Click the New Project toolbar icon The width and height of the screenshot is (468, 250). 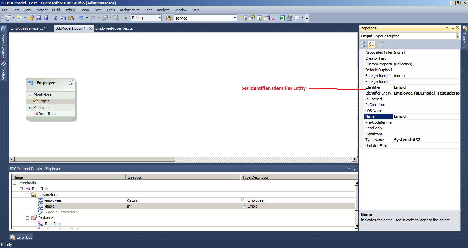coord(8,18)
